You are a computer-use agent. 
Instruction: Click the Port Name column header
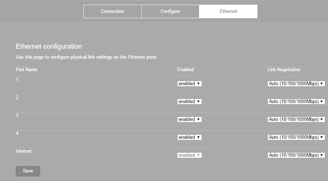(x=26, y=70)
